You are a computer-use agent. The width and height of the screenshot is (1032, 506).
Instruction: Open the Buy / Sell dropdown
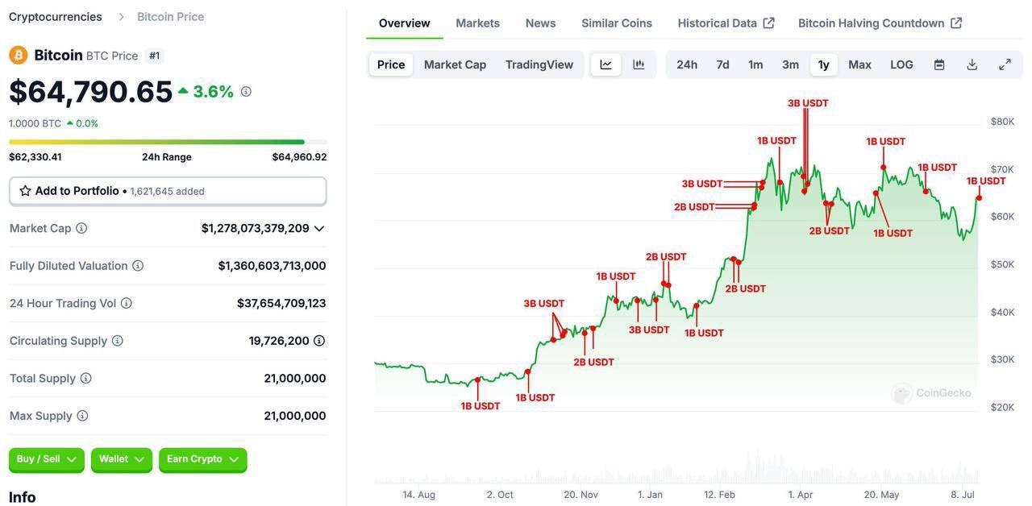(47, 459)
